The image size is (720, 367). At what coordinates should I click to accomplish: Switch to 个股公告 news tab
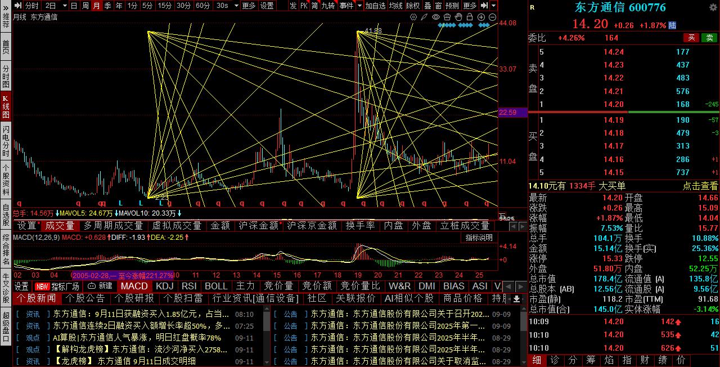85,298
